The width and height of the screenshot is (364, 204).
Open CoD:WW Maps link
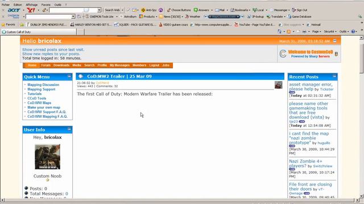pyautogui.click(x=39, y=103)
